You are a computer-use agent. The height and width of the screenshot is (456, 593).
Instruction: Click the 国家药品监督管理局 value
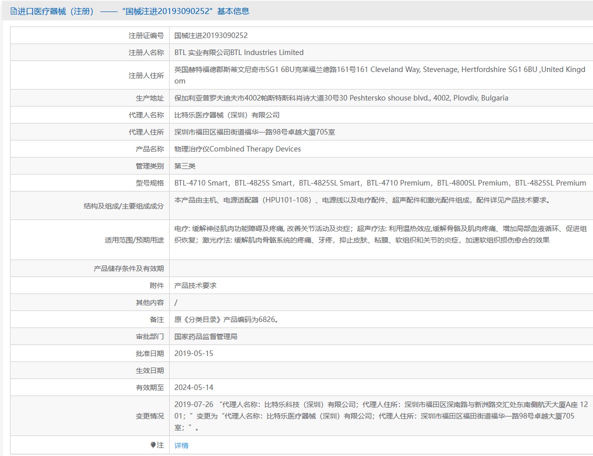tap(206, 336)
